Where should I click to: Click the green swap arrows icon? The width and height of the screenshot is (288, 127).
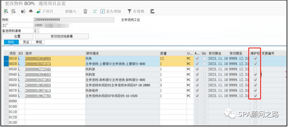coord(95,11)
